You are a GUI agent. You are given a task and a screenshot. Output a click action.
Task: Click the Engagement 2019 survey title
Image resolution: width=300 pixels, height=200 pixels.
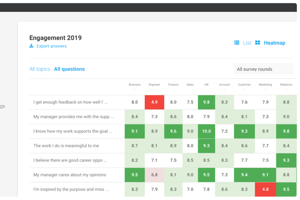(x=55, y=38)
